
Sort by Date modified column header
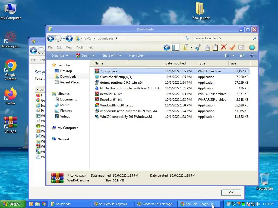(179, 63)
